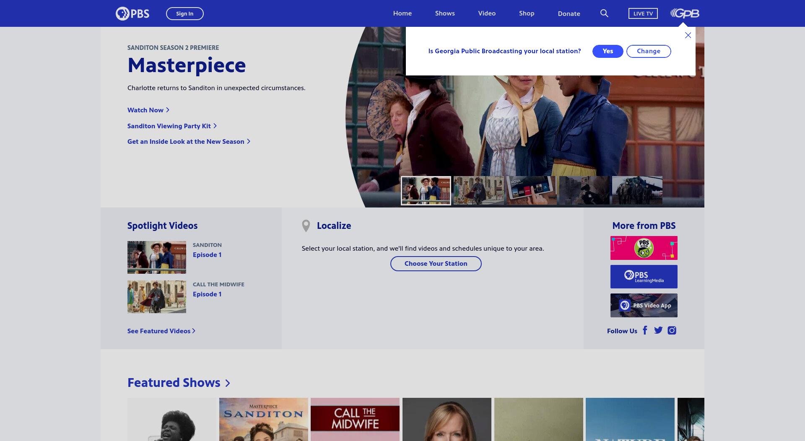Click the PBS logo in header
This screenshot has width=805, height=441.
(132, 13)
